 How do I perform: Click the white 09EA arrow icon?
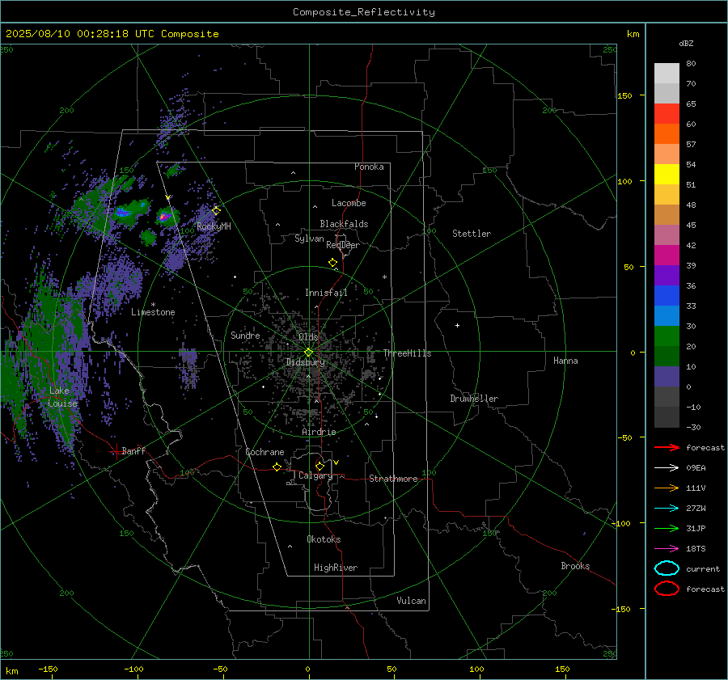(x=667, y=468)
